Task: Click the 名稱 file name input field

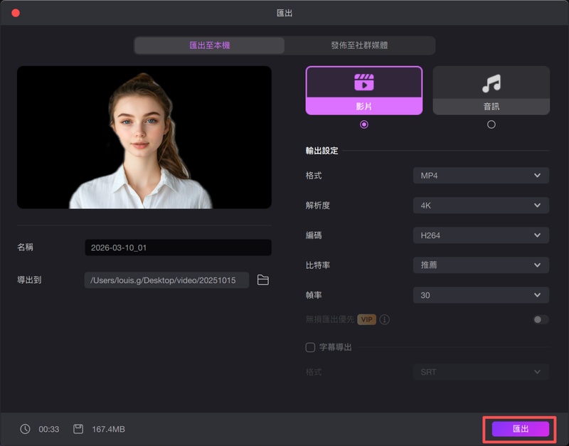Action: pos(177,248)
